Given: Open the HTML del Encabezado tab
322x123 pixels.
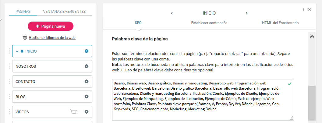Looking at the screenshot, I should tap(280, 23).
